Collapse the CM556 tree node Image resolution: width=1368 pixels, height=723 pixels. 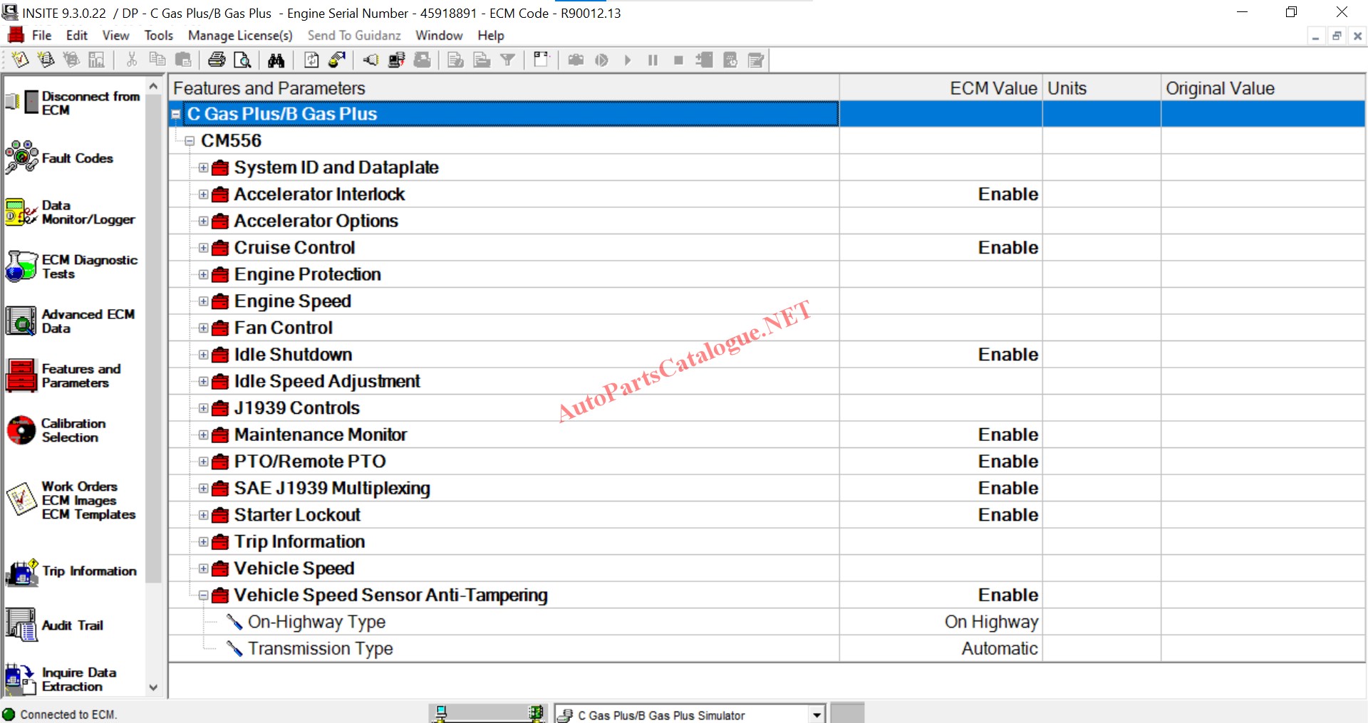[x=190, y=141]
